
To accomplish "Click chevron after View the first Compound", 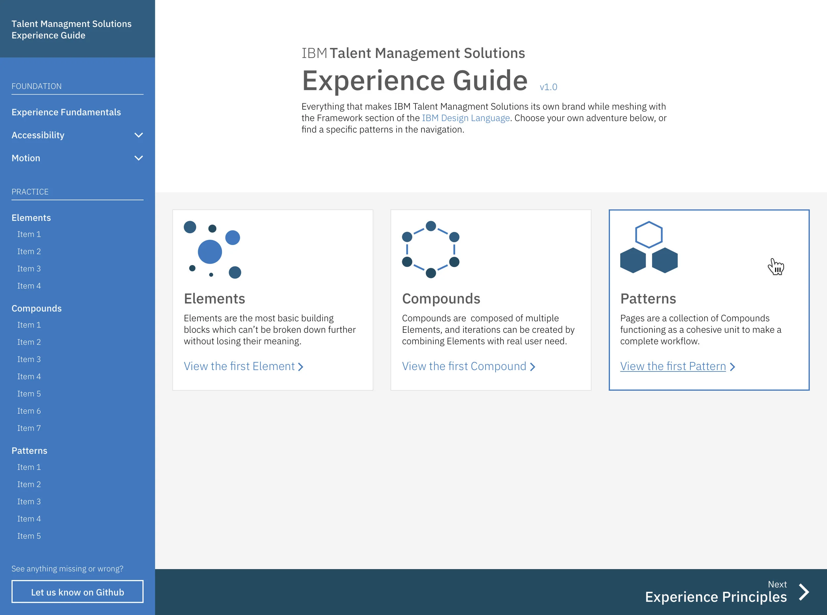I will pos(533,367).
